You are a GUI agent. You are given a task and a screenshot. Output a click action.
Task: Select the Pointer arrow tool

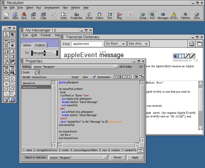(12, 35)
